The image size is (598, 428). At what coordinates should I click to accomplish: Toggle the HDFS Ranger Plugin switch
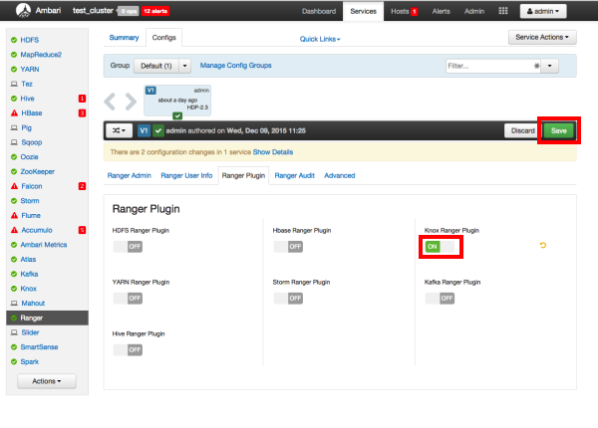coord(128,247)
